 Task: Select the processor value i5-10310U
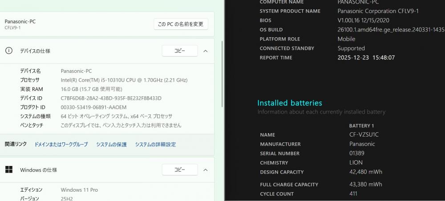coord(124,80)
